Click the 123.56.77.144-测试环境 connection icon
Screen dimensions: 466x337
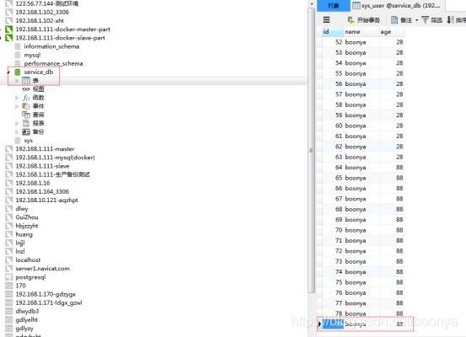coord(9,3)
